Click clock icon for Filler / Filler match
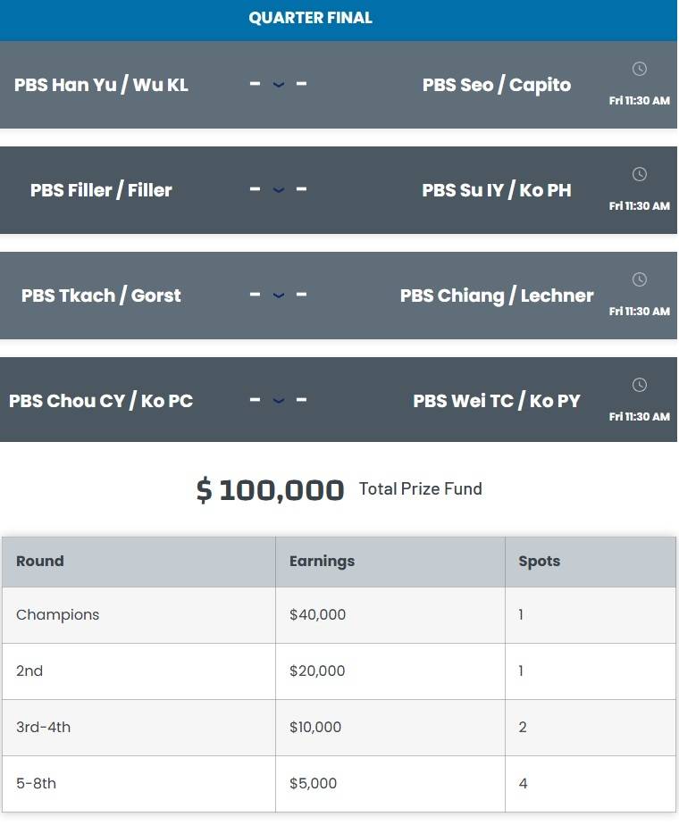The width and height of the screenshot is (679, 825). [639, 174]
